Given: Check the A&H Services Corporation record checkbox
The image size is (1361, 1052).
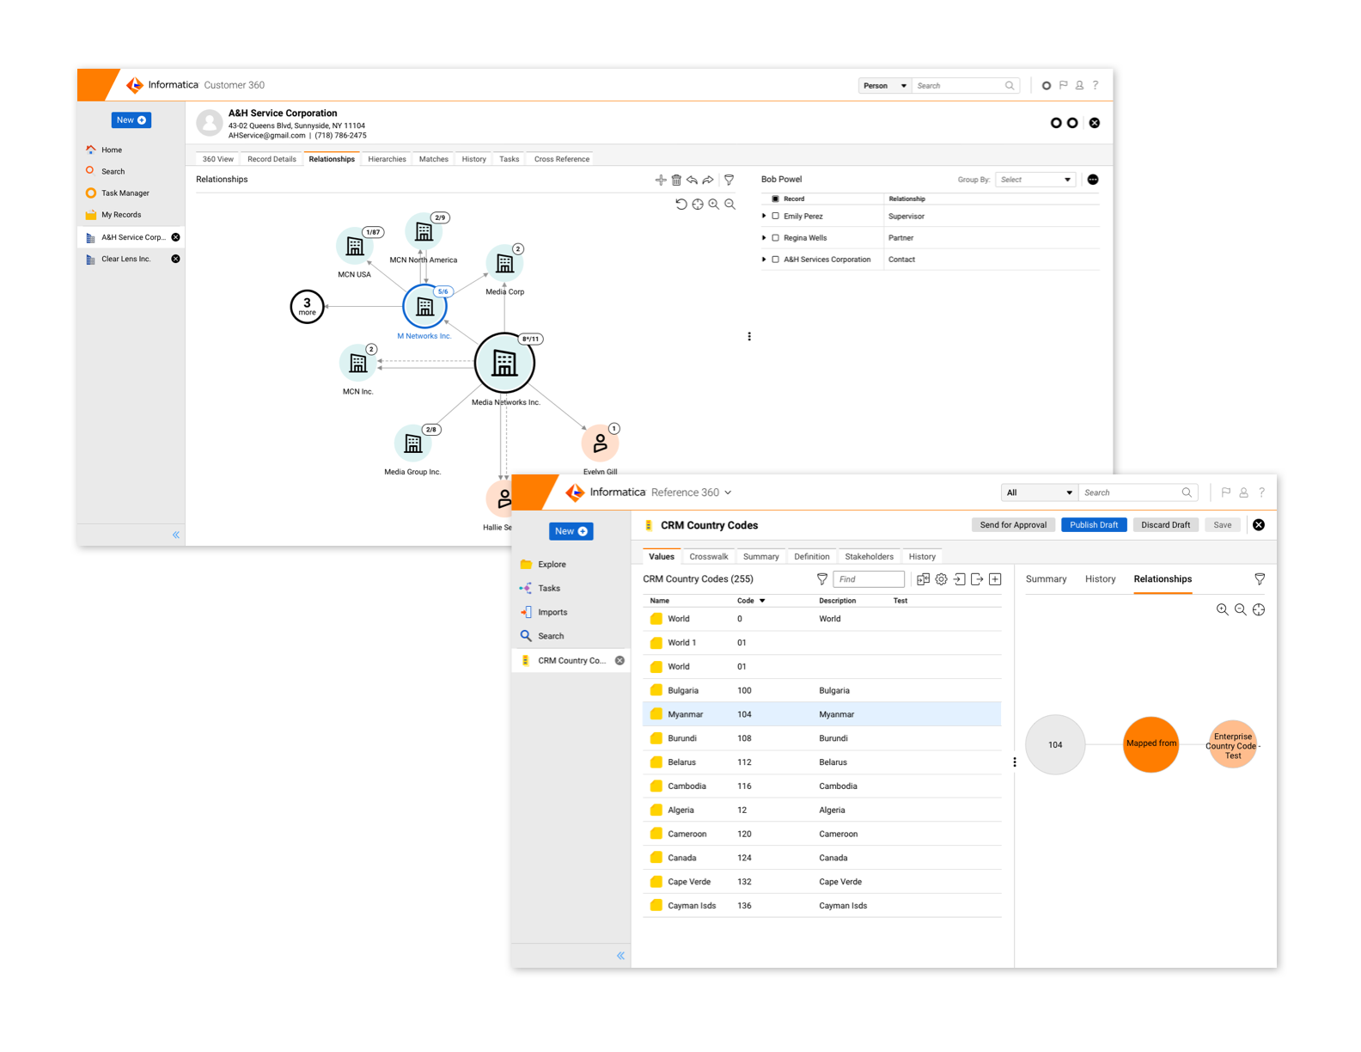Looking at the screenshot, I should click(776, 260).
